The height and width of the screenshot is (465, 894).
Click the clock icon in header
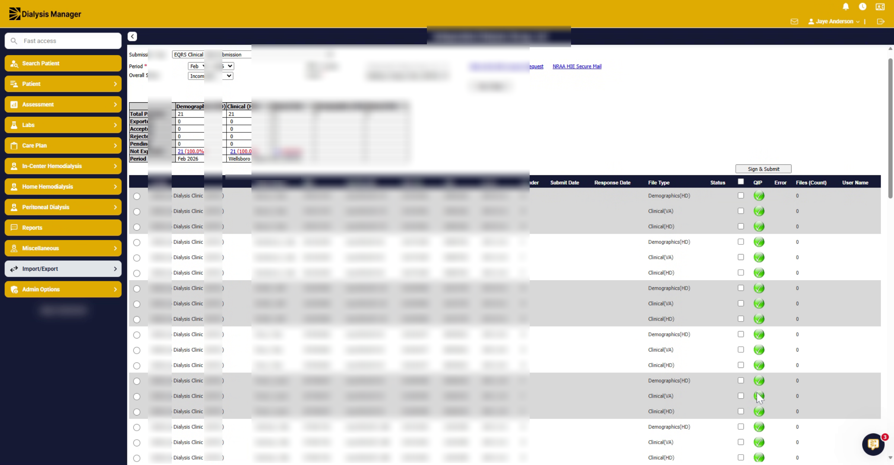click(x=862, y=7)
